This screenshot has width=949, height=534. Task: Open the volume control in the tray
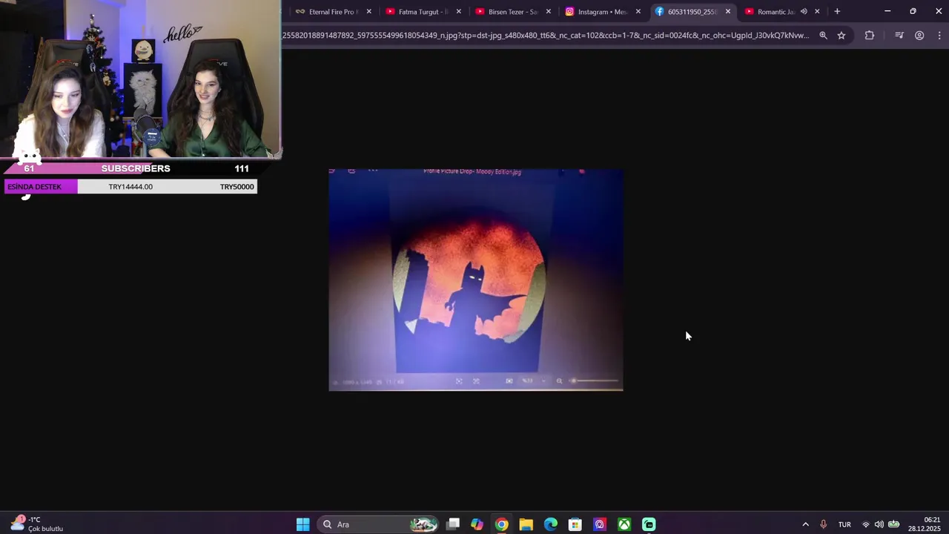pos(879,524)
